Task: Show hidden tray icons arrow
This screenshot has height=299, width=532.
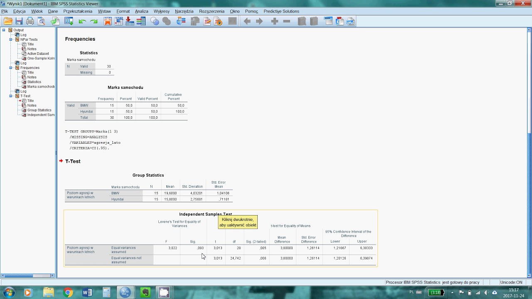Action: tap(453, 293)
